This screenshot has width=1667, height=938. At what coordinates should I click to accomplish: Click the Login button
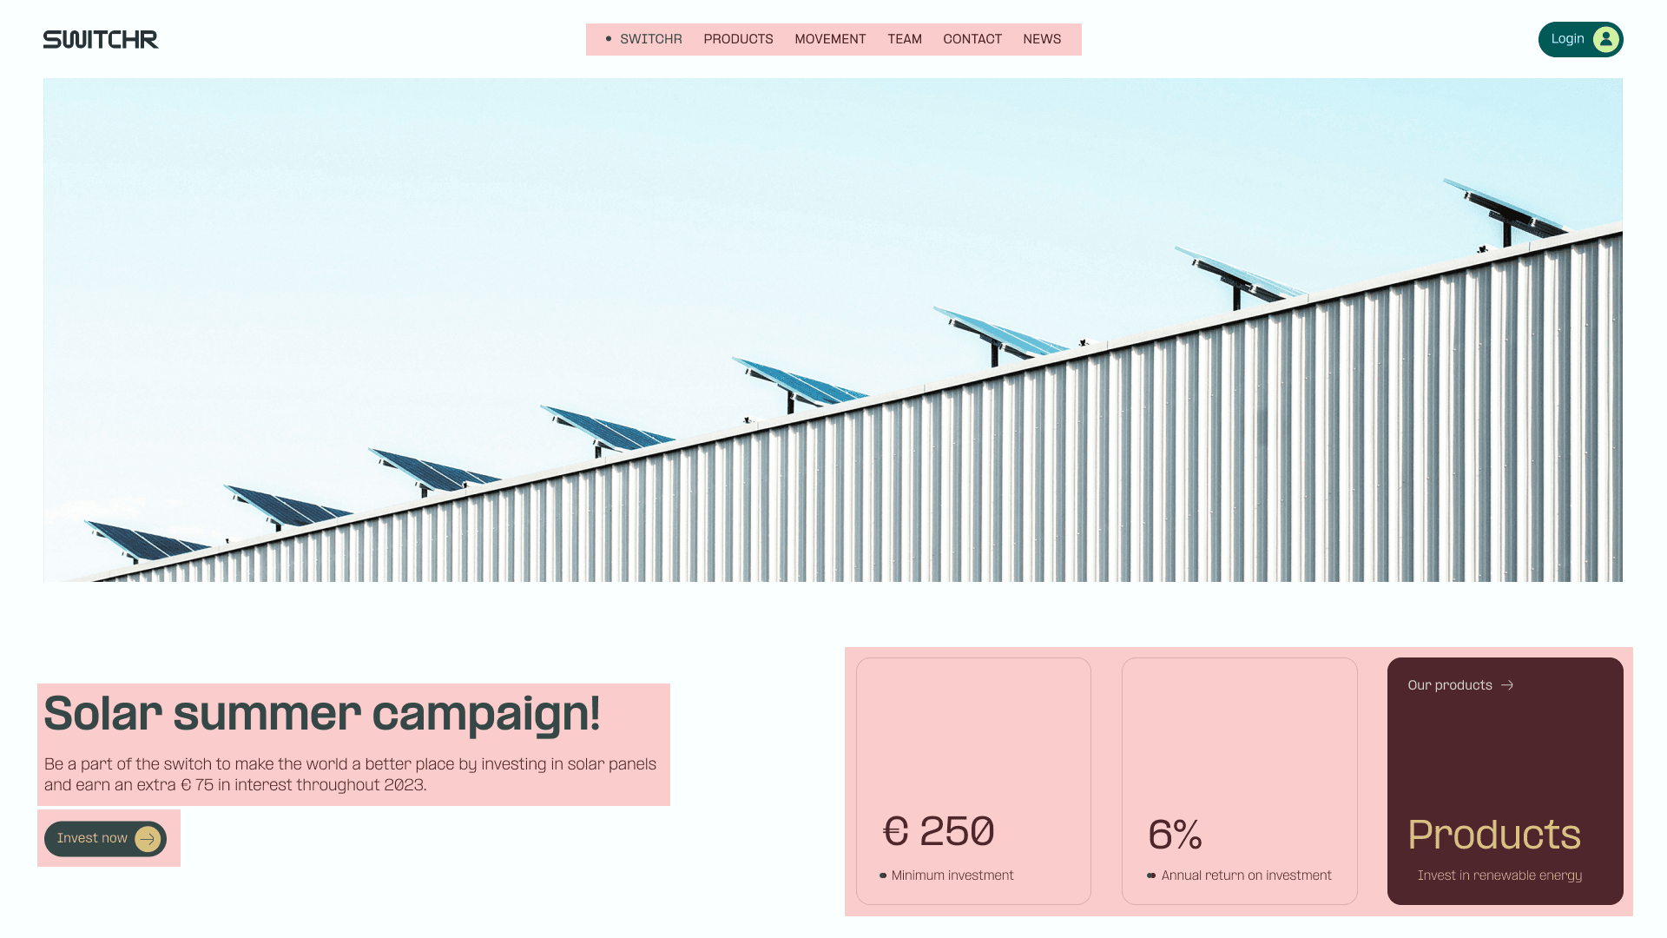1580,39
